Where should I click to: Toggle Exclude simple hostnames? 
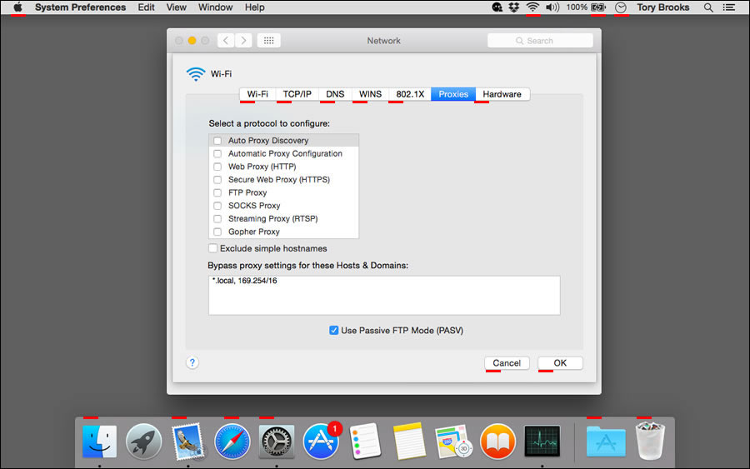pyautogui.click(x=212, y=248)
